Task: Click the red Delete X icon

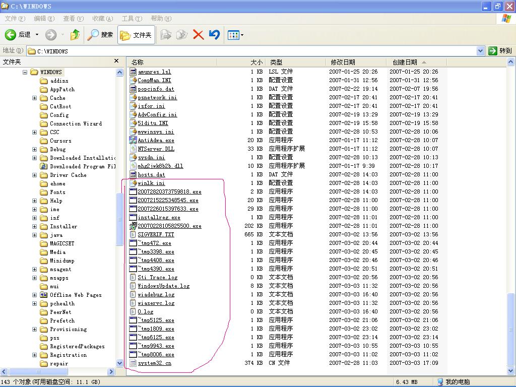Action: [x=198, y=35]
